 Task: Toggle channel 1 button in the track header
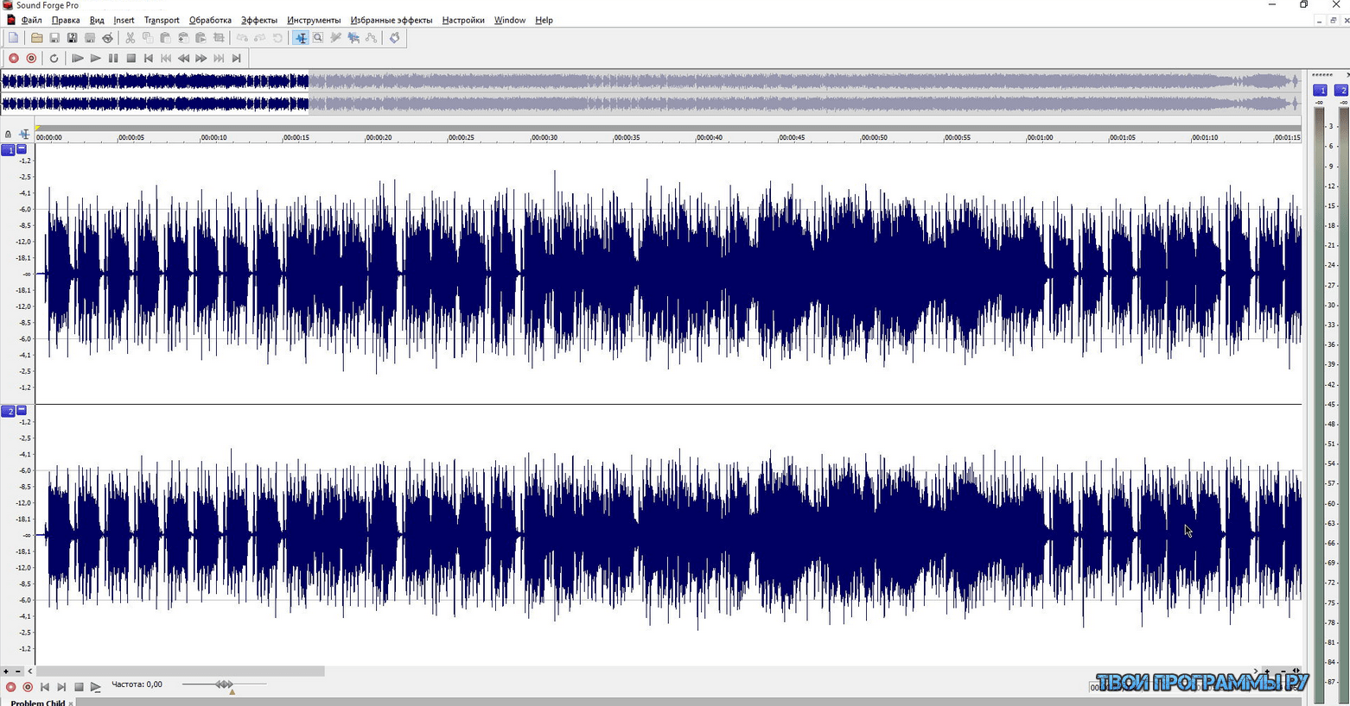click(8, 150)
